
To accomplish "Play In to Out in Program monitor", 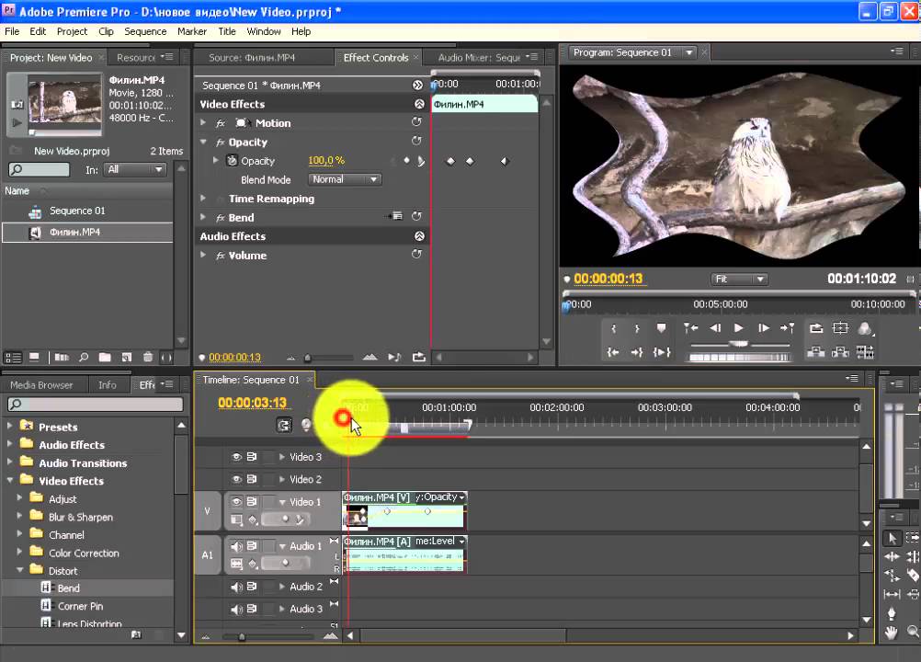I will pos(662,352).
